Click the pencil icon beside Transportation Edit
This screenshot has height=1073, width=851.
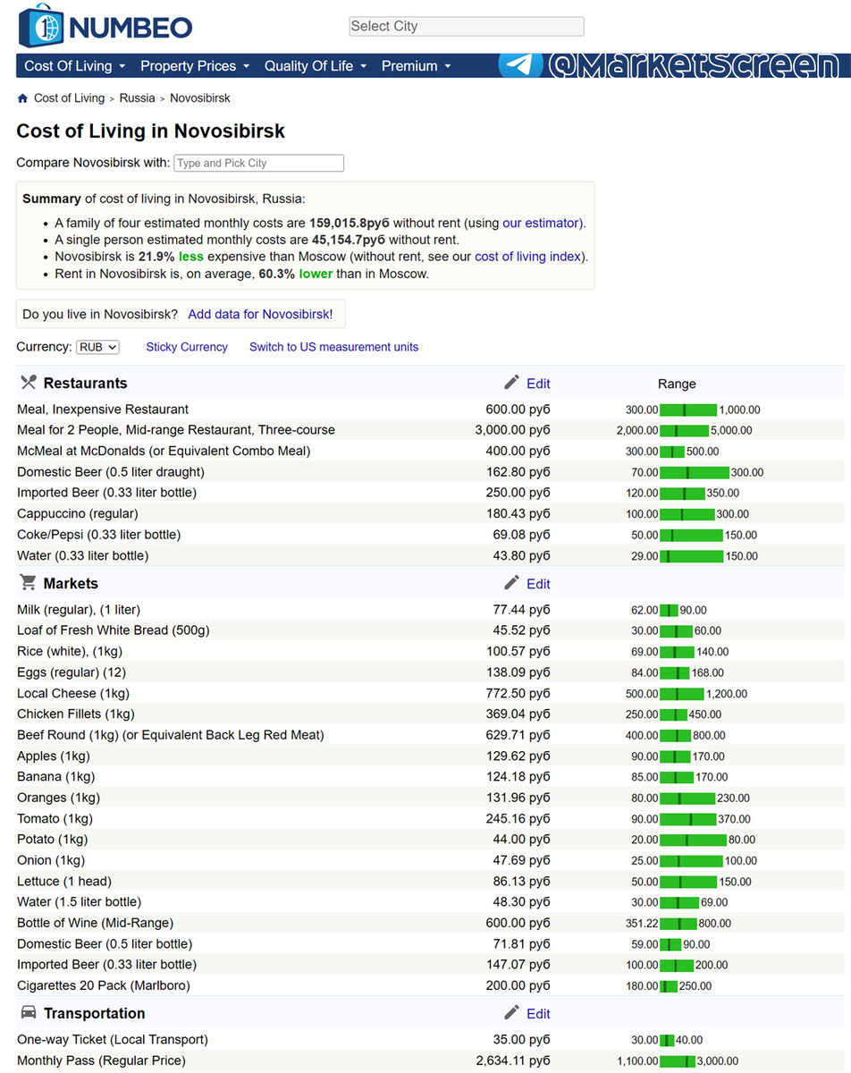511,1013
